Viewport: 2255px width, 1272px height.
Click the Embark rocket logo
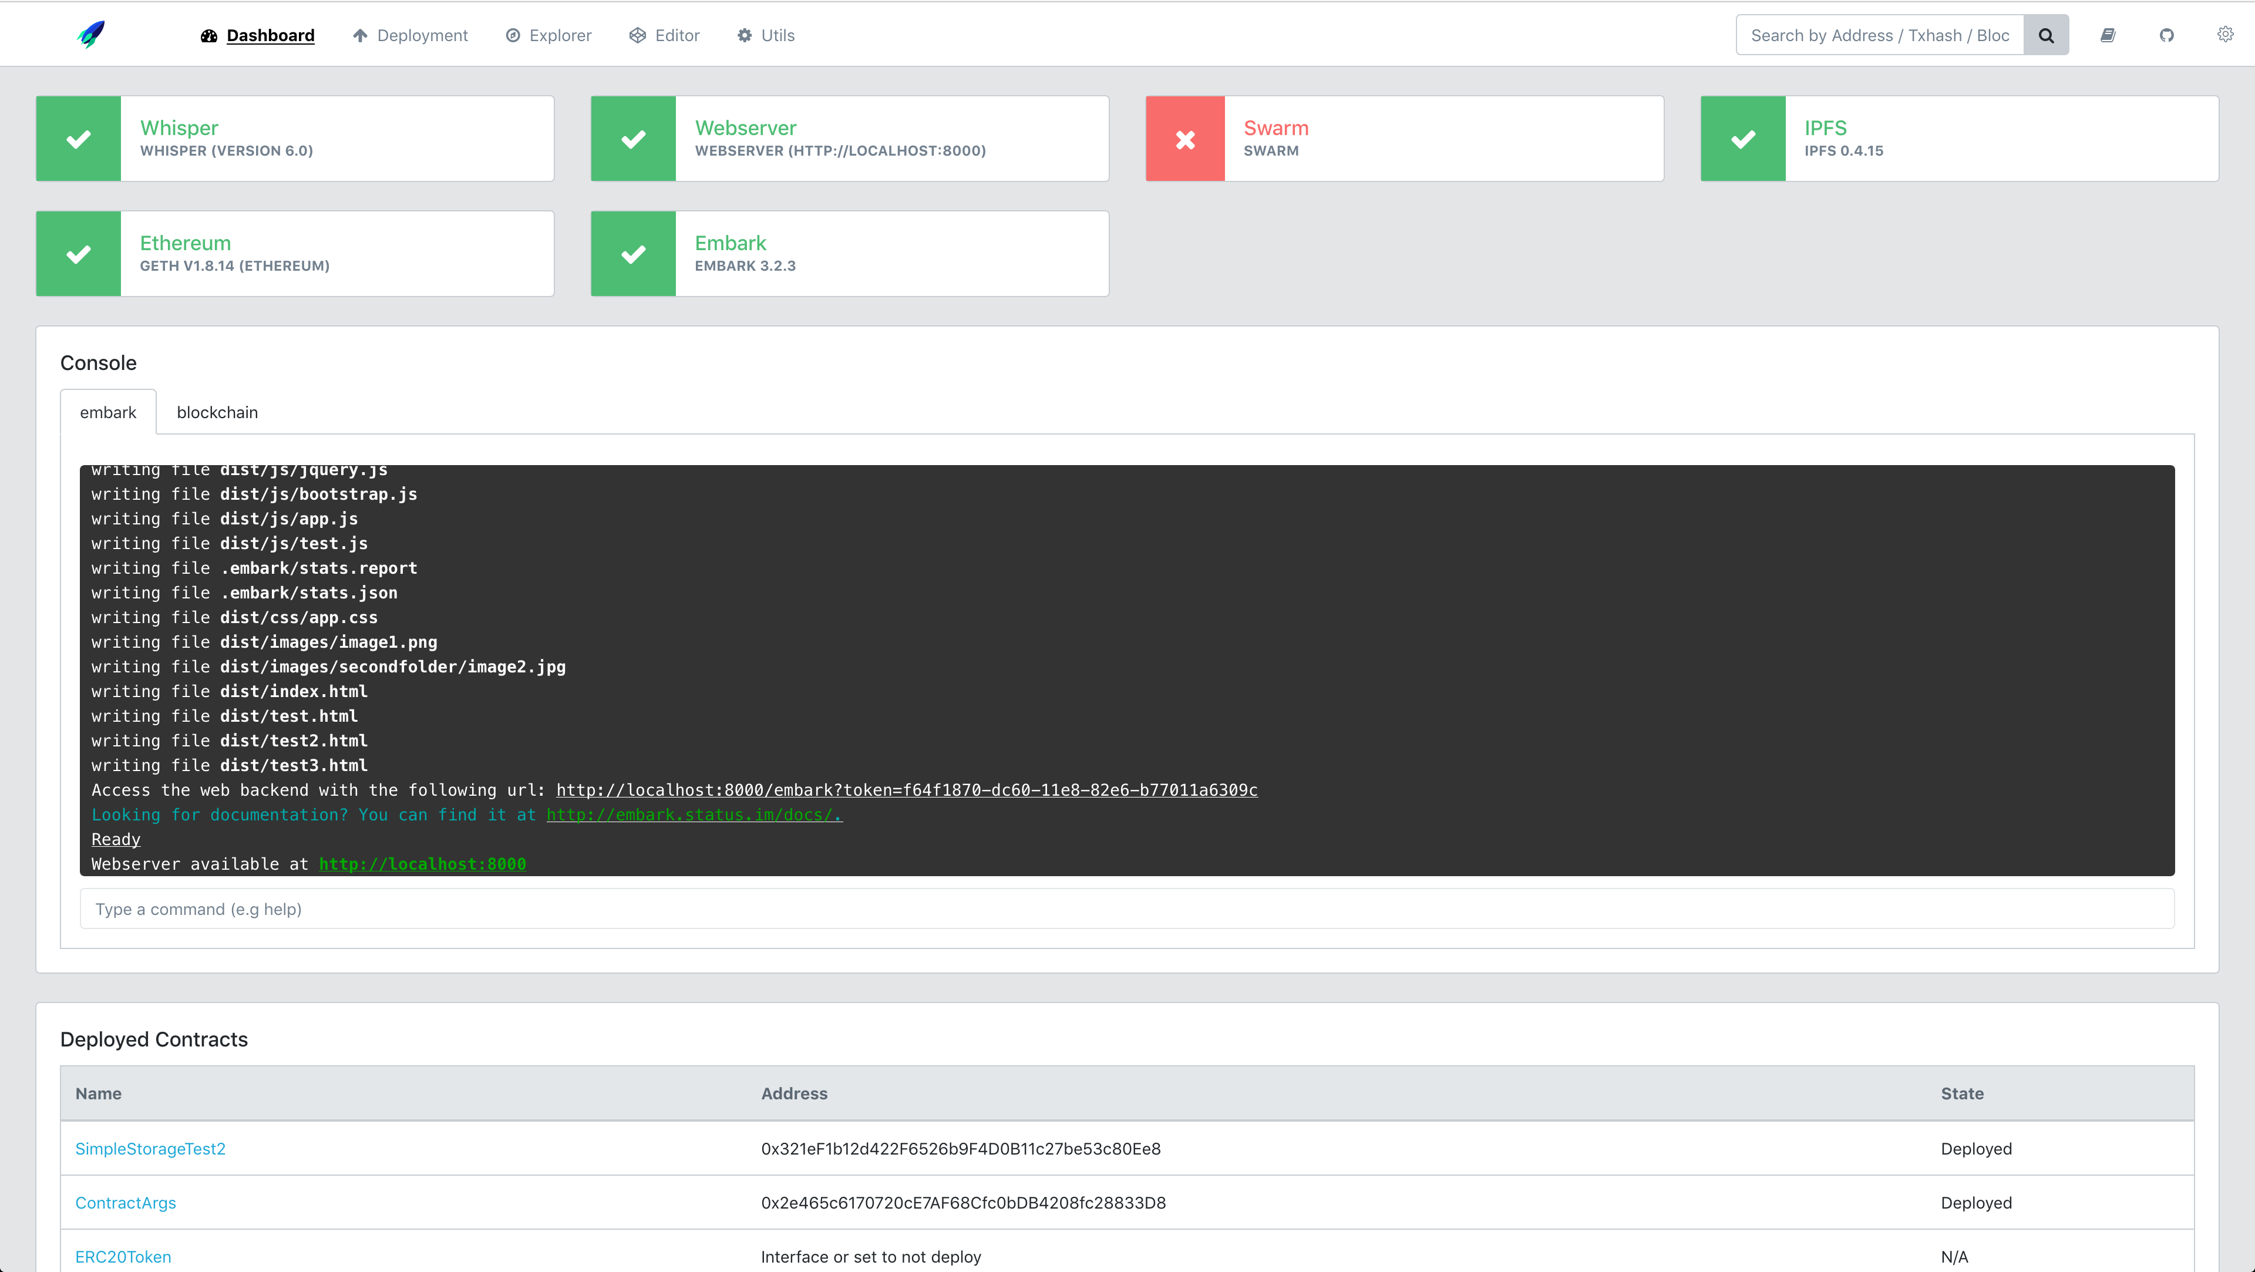pyautogui.click(x=91, y=35)
